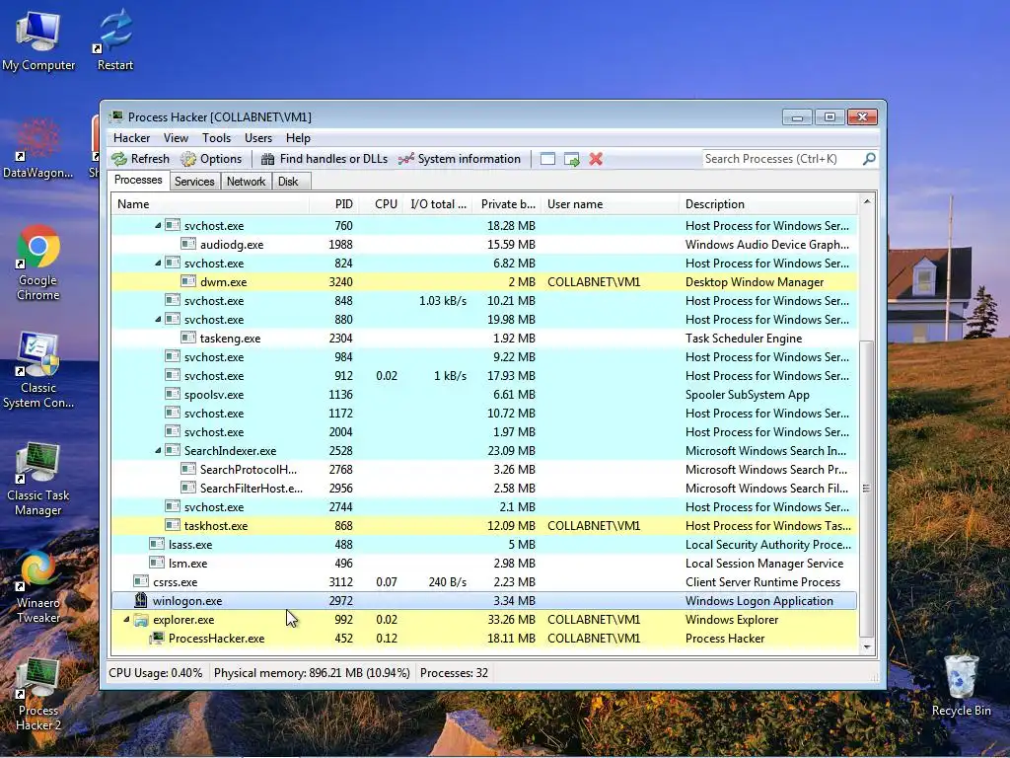This screenshot has height=758, width=1010.
Task: Open Winaero Tweaker desktop icon
Action: point(38,586)
